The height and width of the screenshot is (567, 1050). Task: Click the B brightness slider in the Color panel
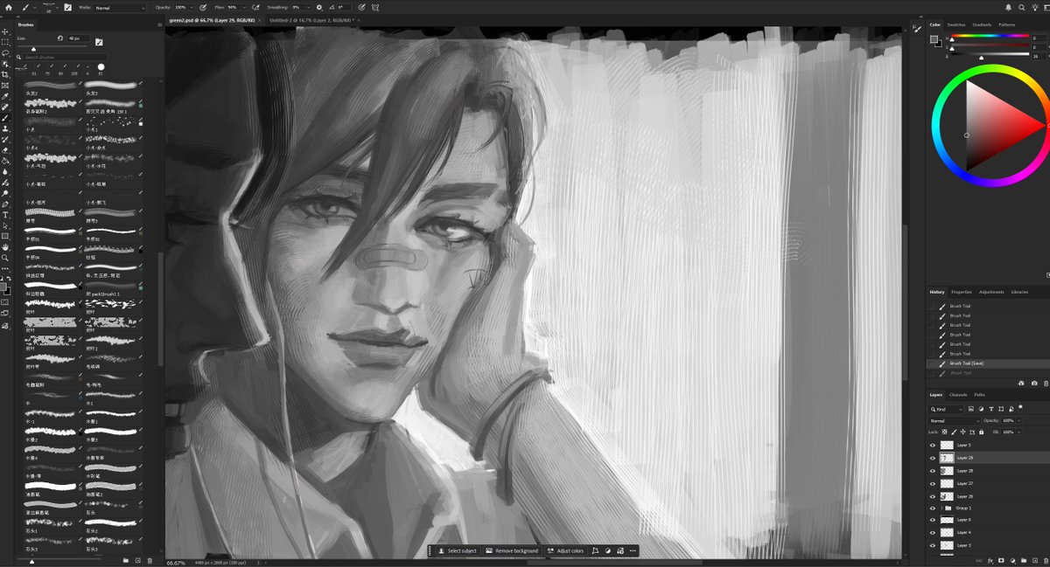click(x=990, y=54)
